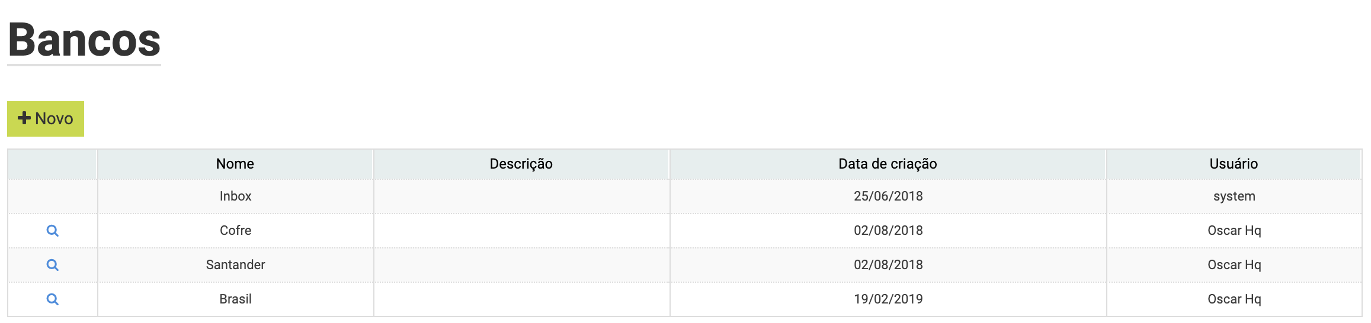Image resolution: width=1371 pixels, height=323 pixels.
Task: Select the Santander name cell
Action: coord(235,265)
